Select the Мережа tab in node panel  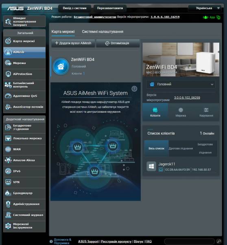pyautogui.click(x=181, y=112)
